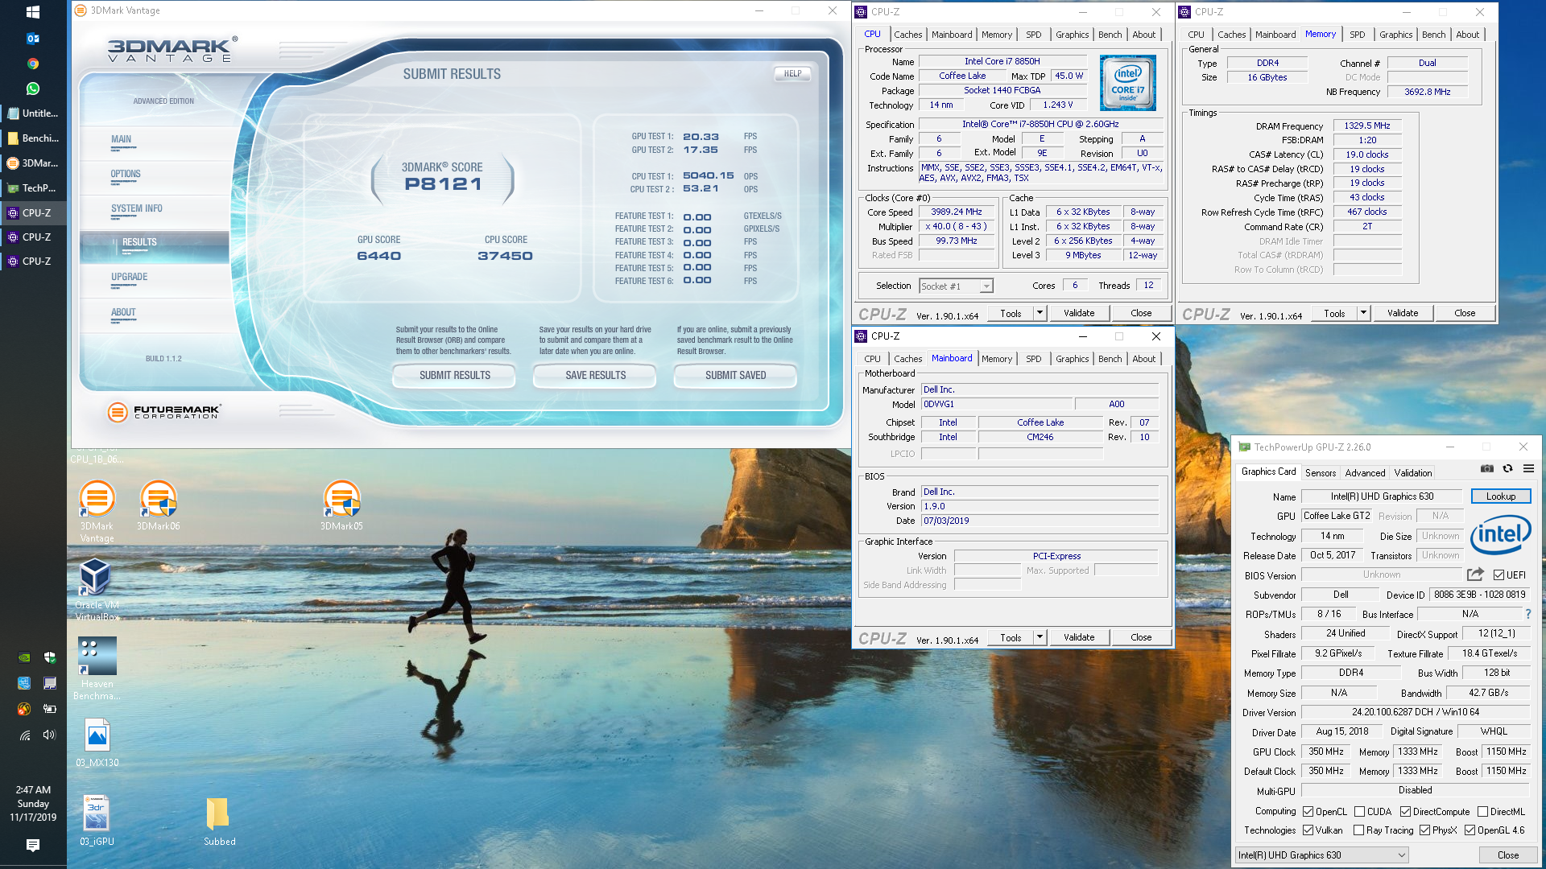Open Bench tab in CPU-Z Mainboard window

point(1110,359)
